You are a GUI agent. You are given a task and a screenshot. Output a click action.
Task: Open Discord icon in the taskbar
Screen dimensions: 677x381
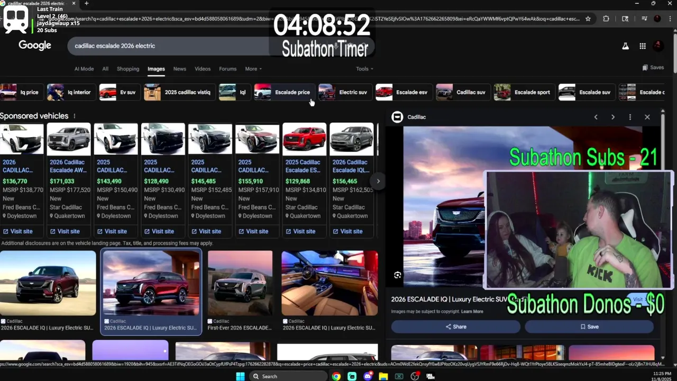[x=368, y=376]
